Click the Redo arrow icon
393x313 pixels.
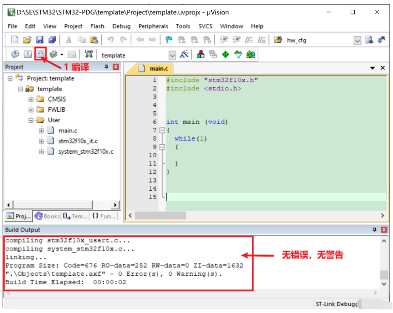click(x=123, y=40)
